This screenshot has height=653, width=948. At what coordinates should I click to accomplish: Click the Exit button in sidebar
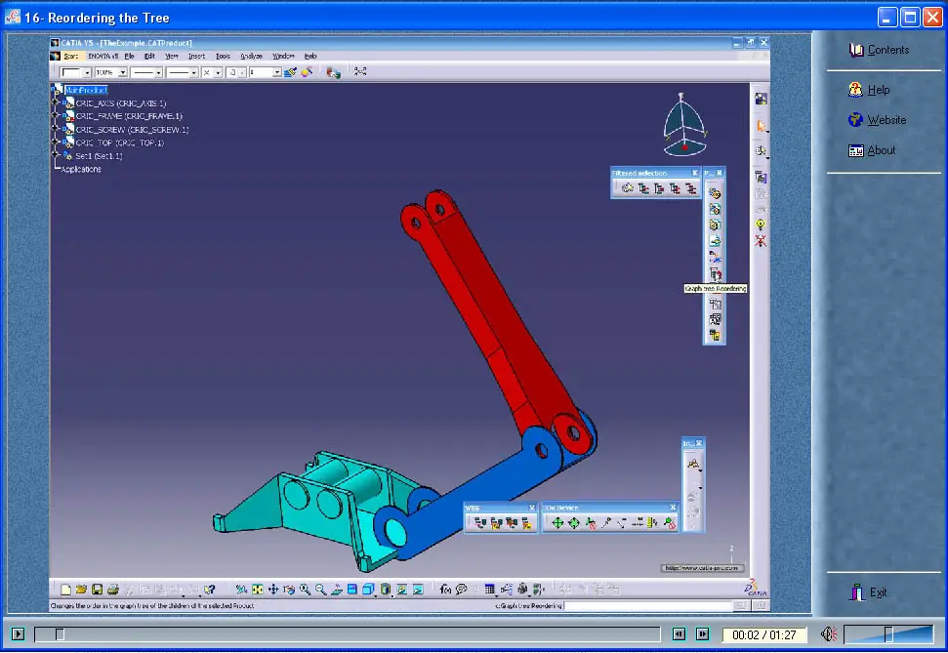(868, 592)
